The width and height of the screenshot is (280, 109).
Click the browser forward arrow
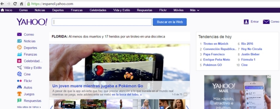[8, 4]
